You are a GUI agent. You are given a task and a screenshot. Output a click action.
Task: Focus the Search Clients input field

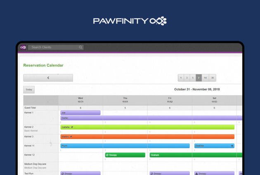[56, 47]
